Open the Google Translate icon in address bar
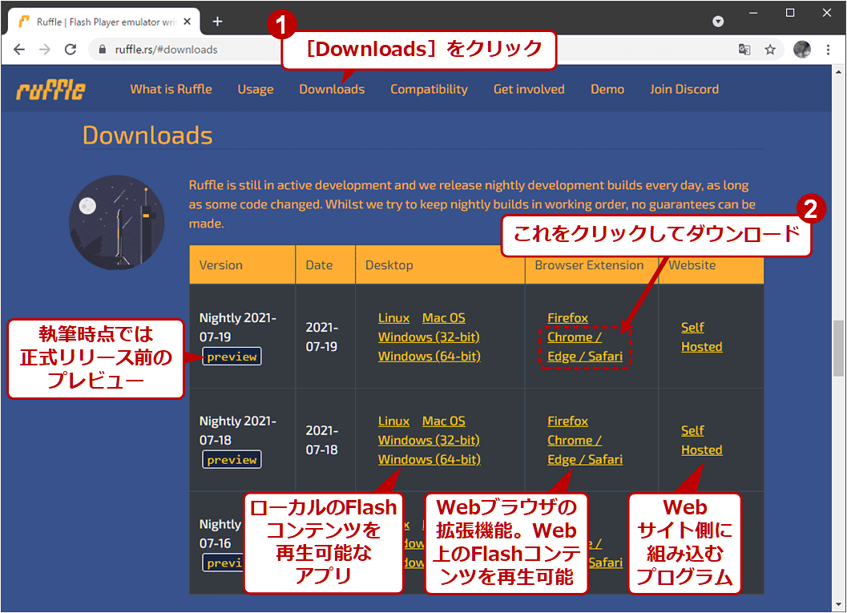Viewport: 847px width, 613px height. (x=744, y=50)
